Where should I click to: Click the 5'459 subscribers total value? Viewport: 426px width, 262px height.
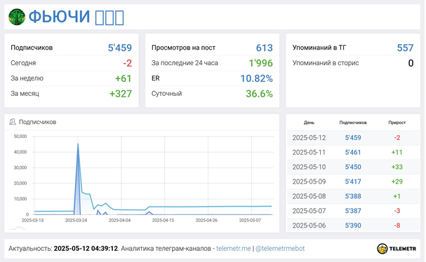pos(120,48)
